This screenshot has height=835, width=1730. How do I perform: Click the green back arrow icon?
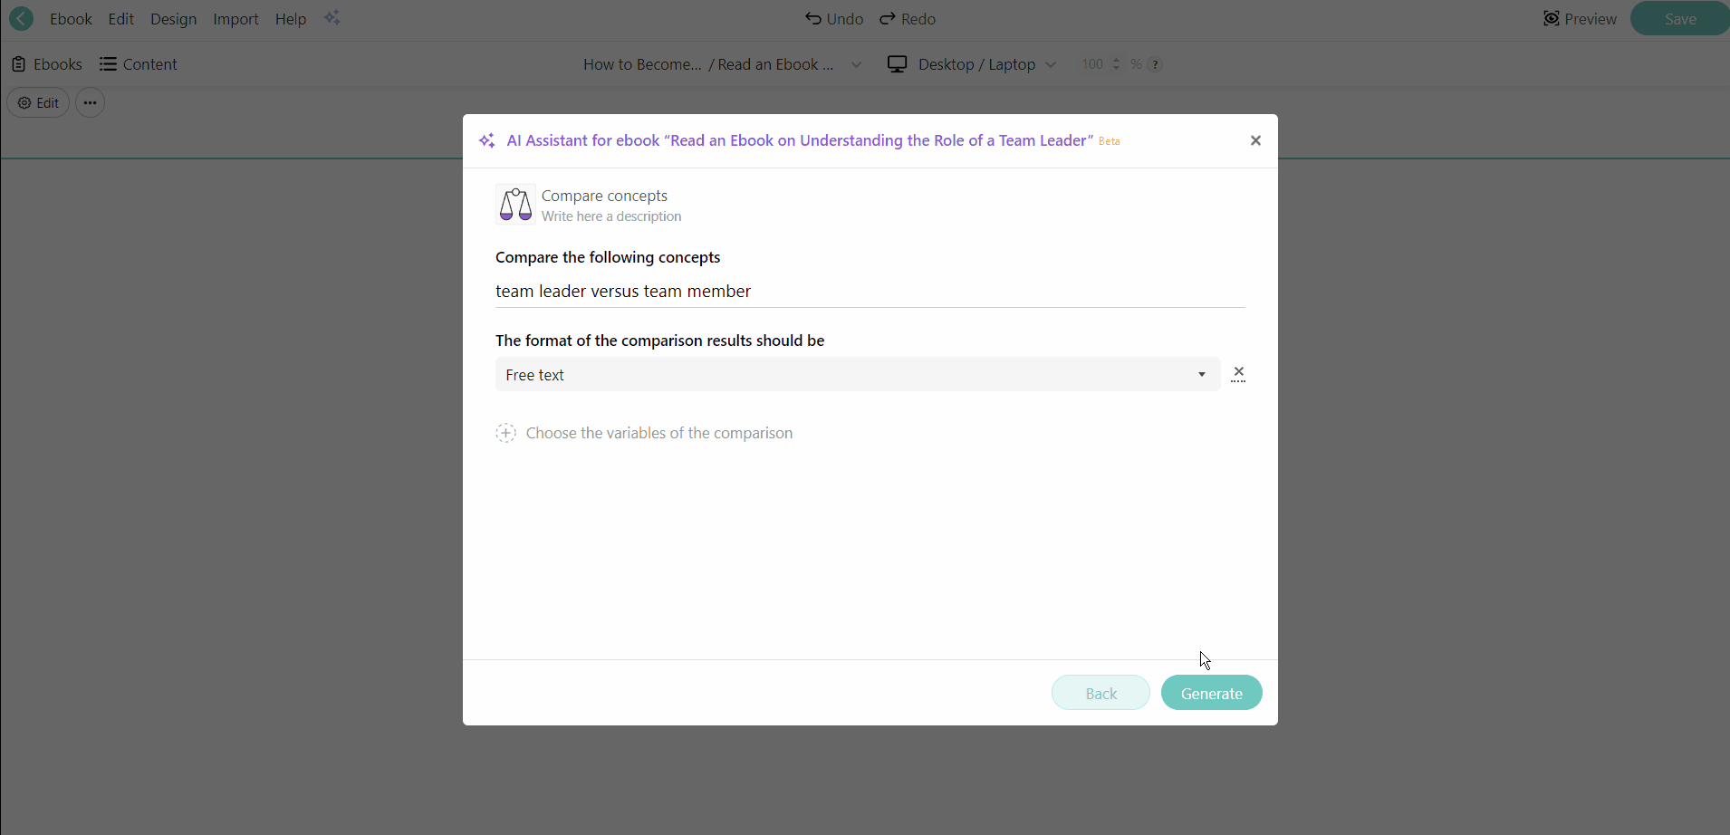(x=21, y=18)
